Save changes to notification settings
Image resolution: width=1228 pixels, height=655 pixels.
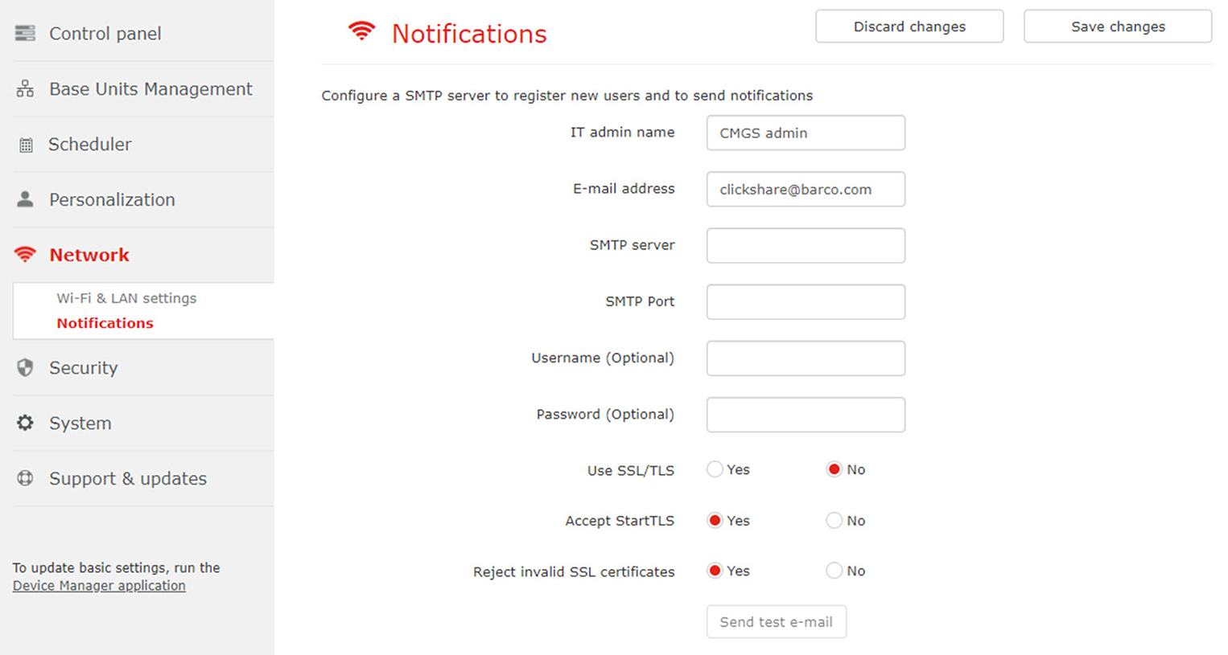point(1118,27)
